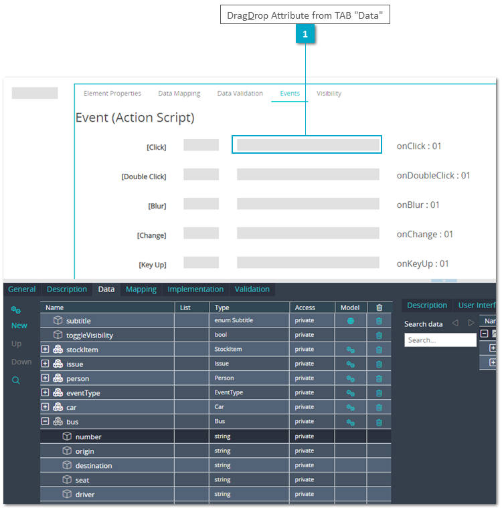
Task: Click the trash icon in the stockItem row
Action: coord(379,350)
